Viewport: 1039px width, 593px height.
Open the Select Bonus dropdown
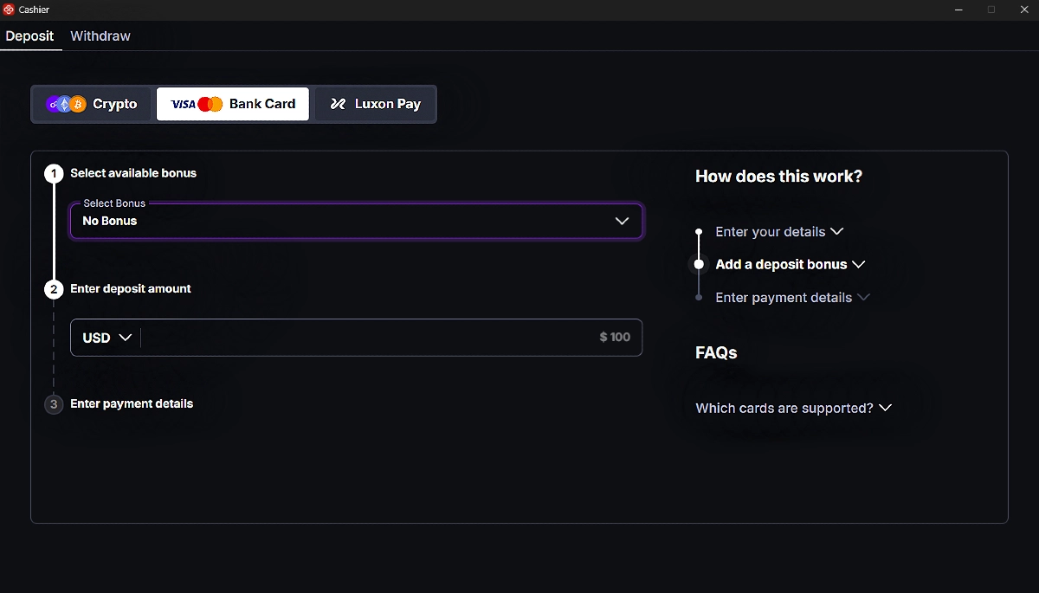[356, 221]
